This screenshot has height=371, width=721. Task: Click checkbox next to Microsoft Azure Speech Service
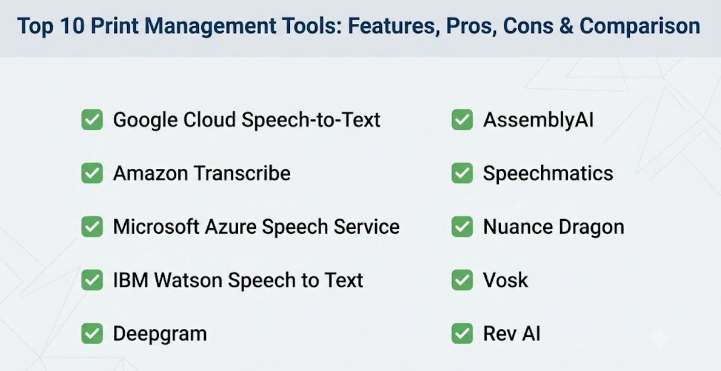(92, 226)
